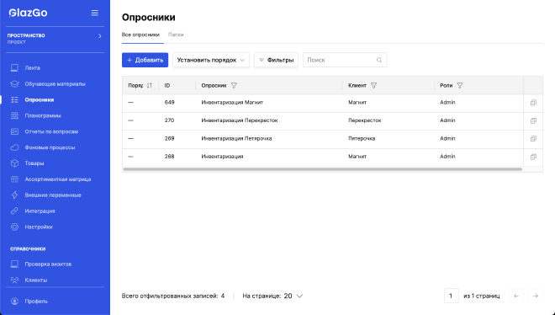The width and height of the screenshot is (555, 315).
Task: Open Внешние переменные in the sidebar
Action: point(53,195)
